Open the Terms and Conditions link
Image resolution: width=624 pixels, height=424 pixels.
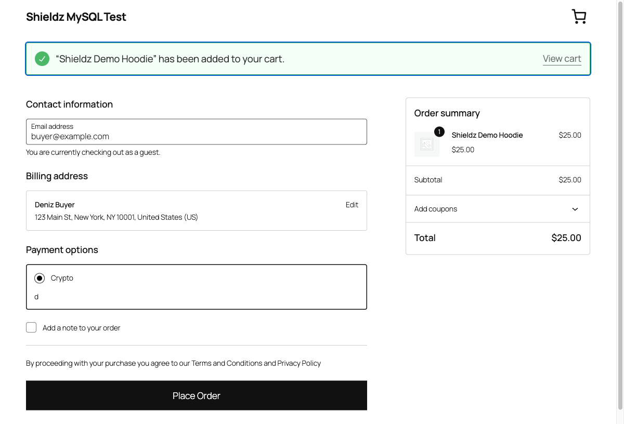[226, 363]
